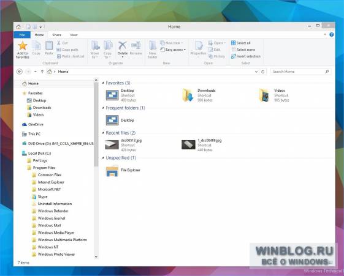This screenshot has width=344, height=276.
Task: Select the DVD Drive (D:) entry
Action: 58,144
